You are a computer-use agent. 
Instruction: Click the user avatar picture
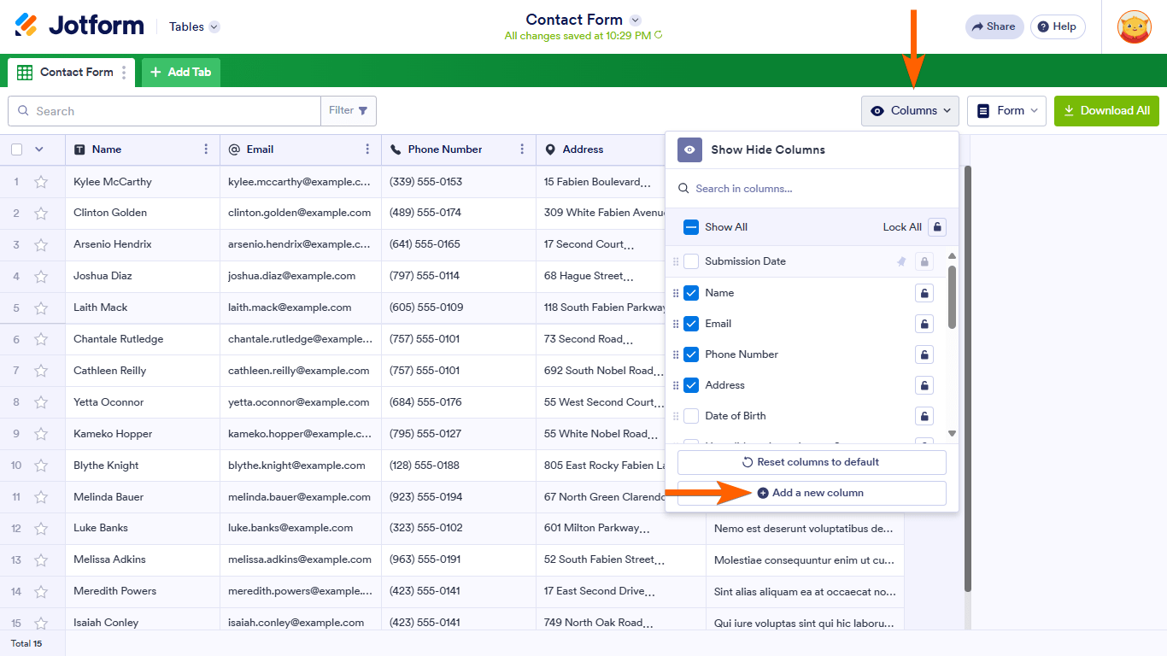pyautogui.click(x=1134, y=26)
